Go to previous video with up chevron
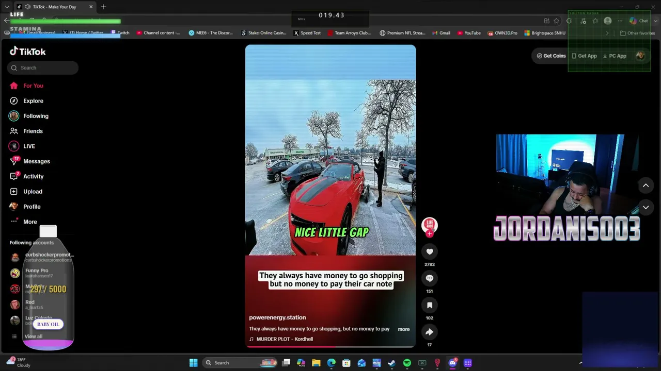661x371 pixels. pyautogui.click(x=646, y=185)
